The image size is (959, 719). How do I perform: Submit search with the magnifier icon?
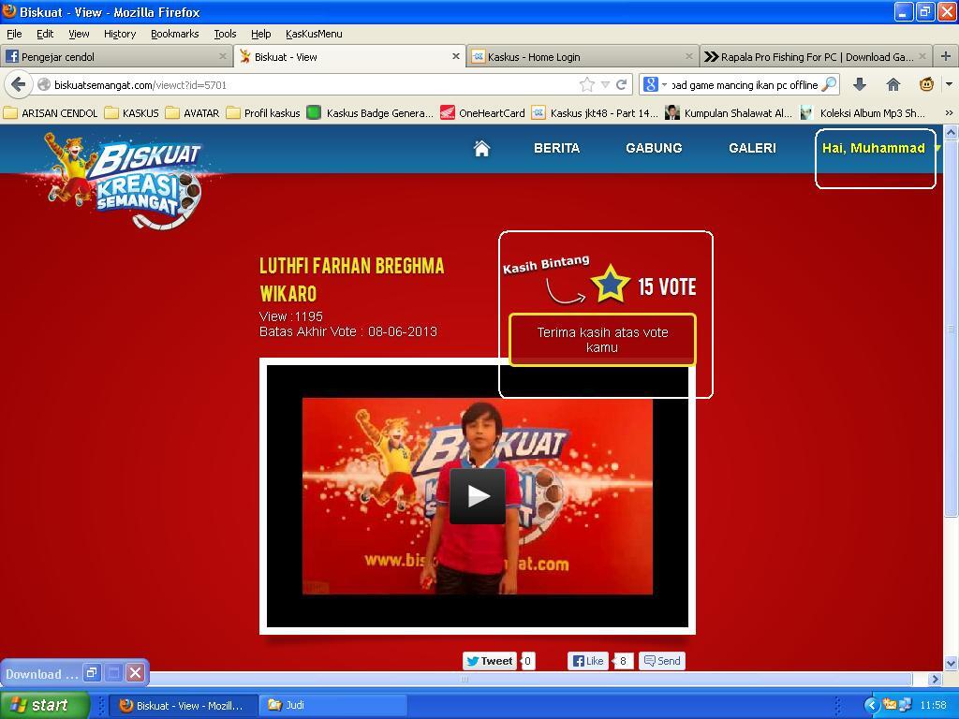pos(829,84)
